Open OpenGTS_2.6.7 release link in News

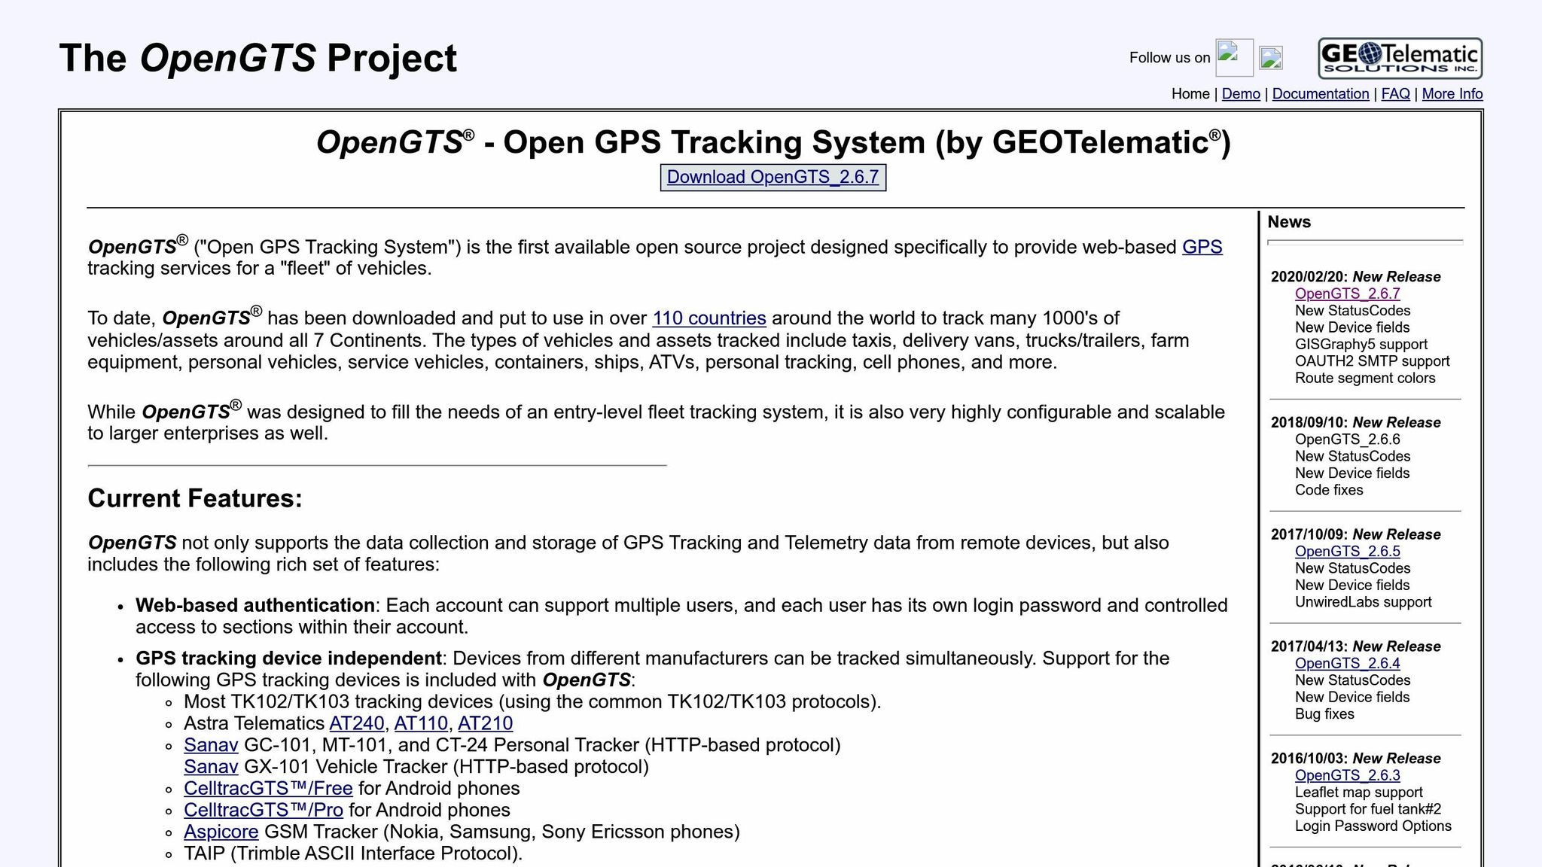click(1347, 294)
